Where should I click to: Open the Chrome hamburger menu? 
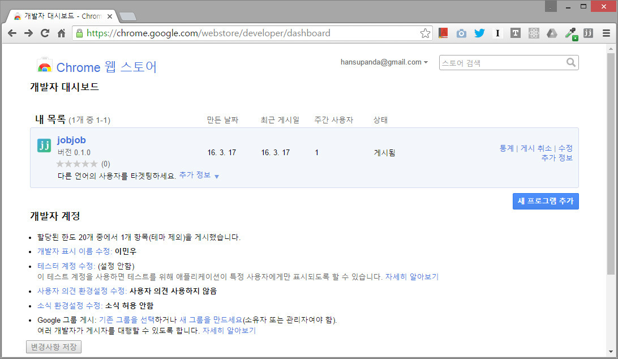[x=606, y=33]
